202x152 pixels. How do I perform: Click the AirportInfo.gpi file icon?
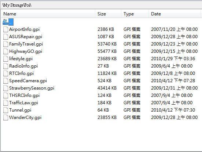[x=5, y=29]
